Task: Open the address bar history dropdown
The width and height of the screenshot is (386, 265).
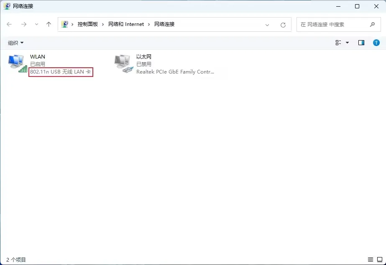Action: tap(267, 24)
